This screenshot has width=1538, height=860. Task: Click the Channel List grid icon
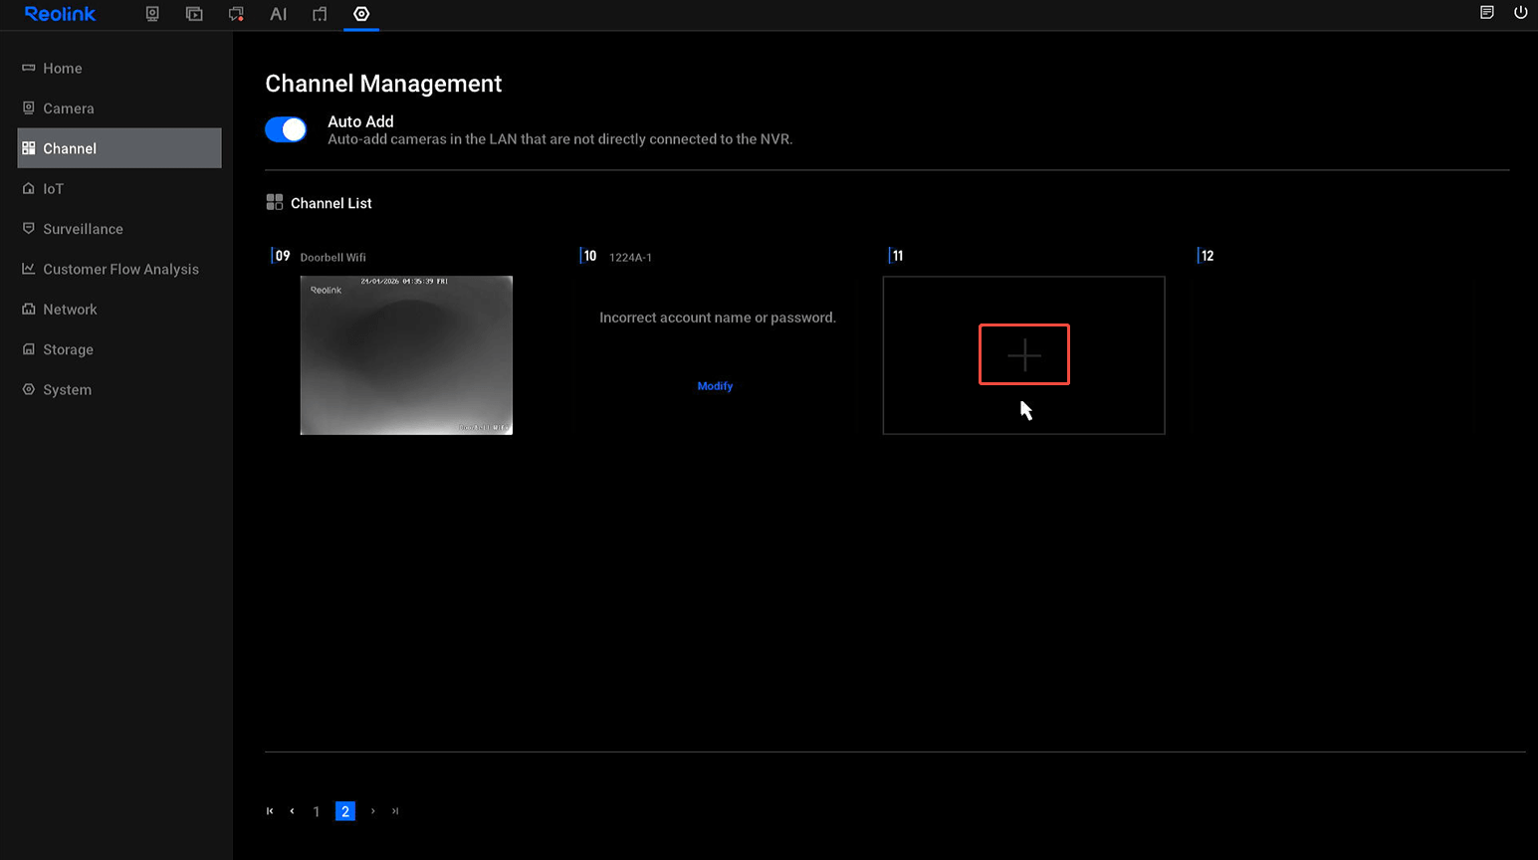[275, 202]
